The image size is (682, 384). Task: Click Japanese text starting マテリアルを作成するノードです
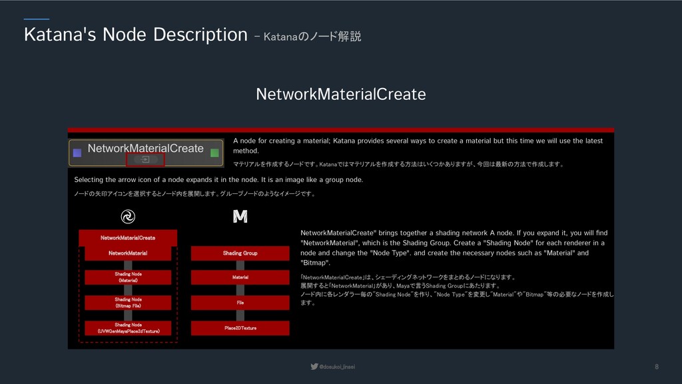coord(398,164)
